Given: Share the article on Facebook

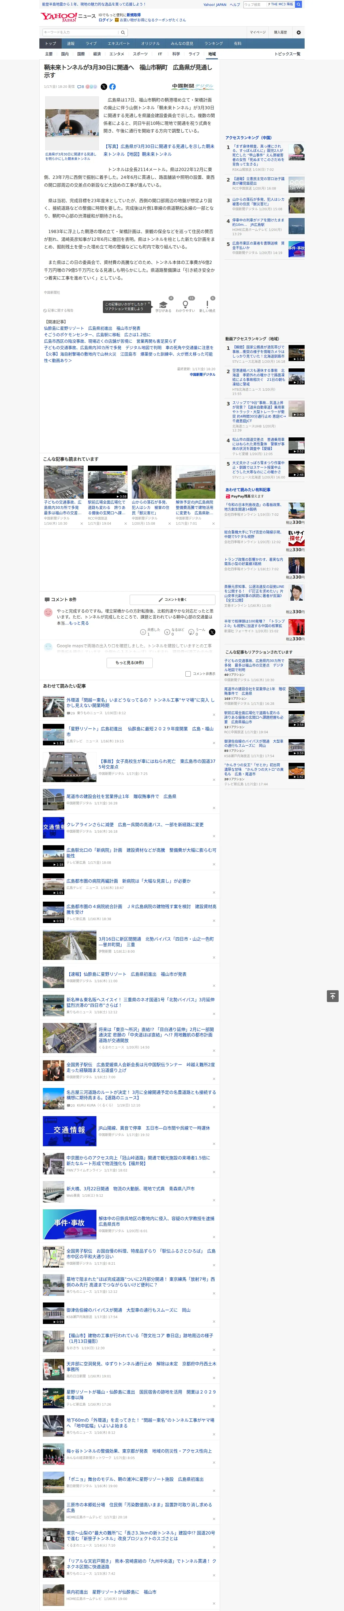Looking at the screenshot, I should [112, 87].
